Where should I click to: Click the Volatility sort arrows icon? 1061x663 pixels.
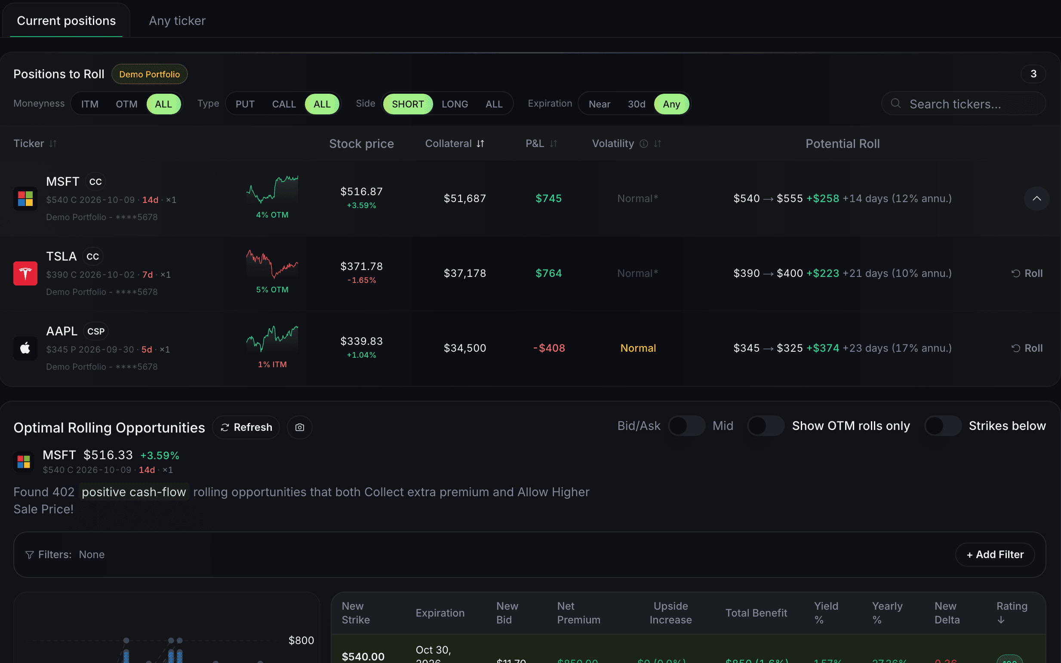point(658,144)
